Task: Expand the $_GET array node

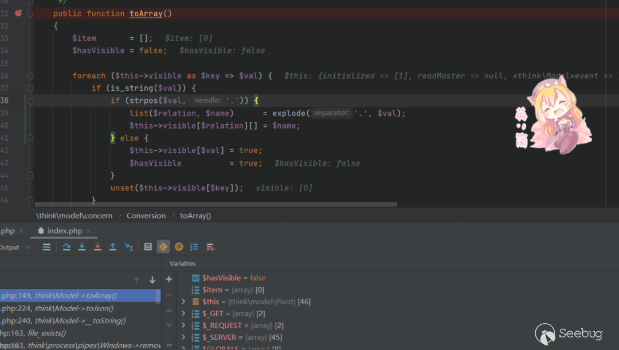Action: (183, 313)
